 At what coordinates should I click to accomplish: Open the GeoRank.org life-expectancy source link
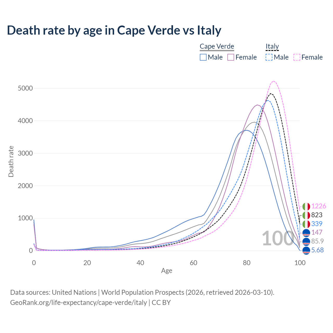pos(78,303)
